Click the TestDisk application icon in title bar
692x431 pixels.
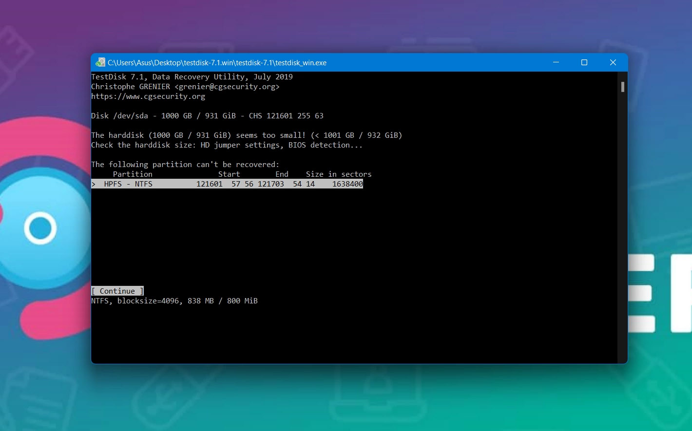coord(100,62)
